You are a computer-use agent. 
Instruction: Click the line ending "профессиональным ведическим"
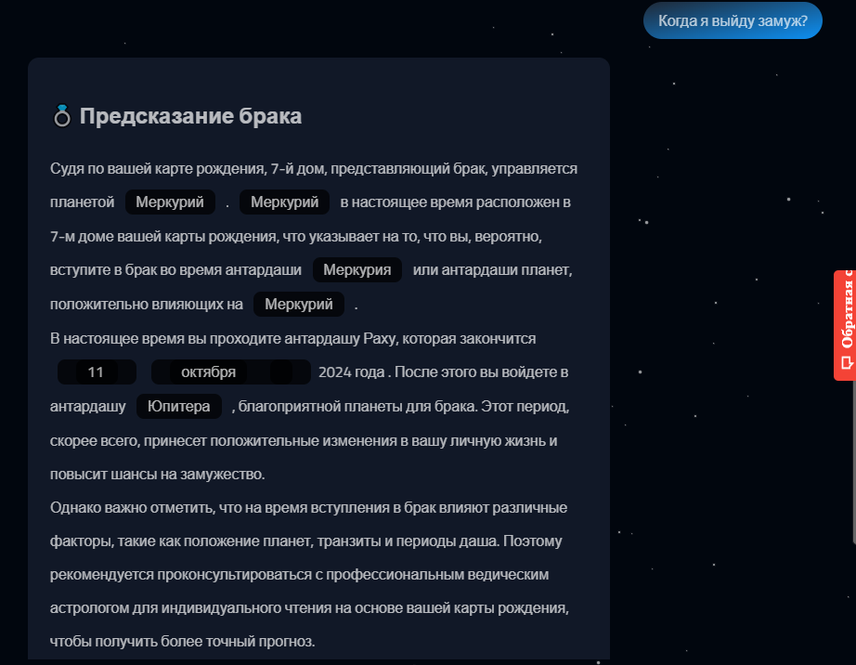pos(299,575)
